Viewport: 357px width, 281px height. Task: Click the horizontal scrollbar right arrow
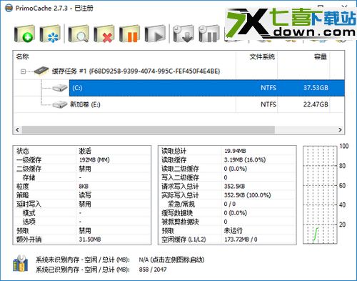point(340,130)
